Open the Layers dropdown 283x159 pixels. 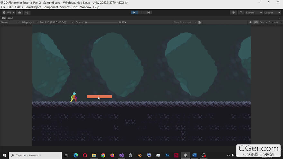pos(252,13)
